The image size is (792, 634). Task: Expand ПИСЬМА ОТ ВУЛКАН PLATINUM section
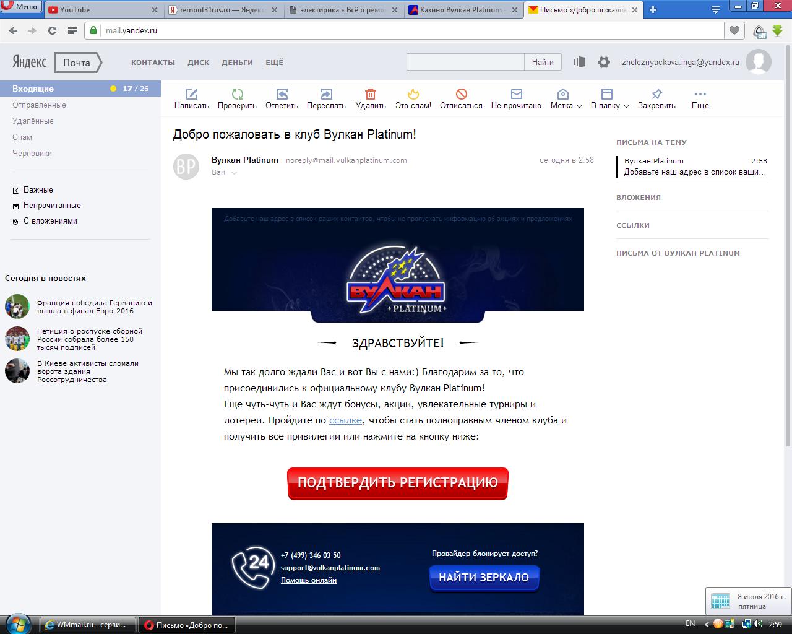(678, 253)
